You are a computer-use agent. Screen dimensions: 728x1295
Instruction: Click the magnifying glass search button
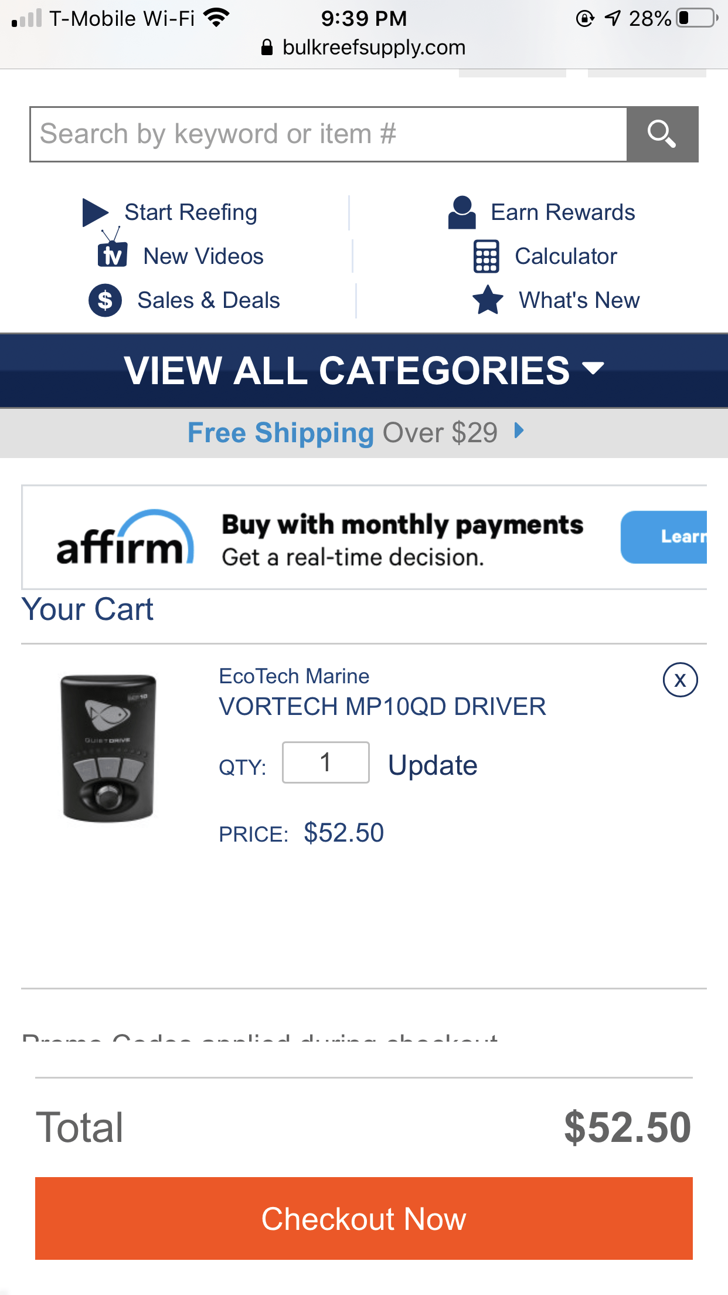[662, 134]
